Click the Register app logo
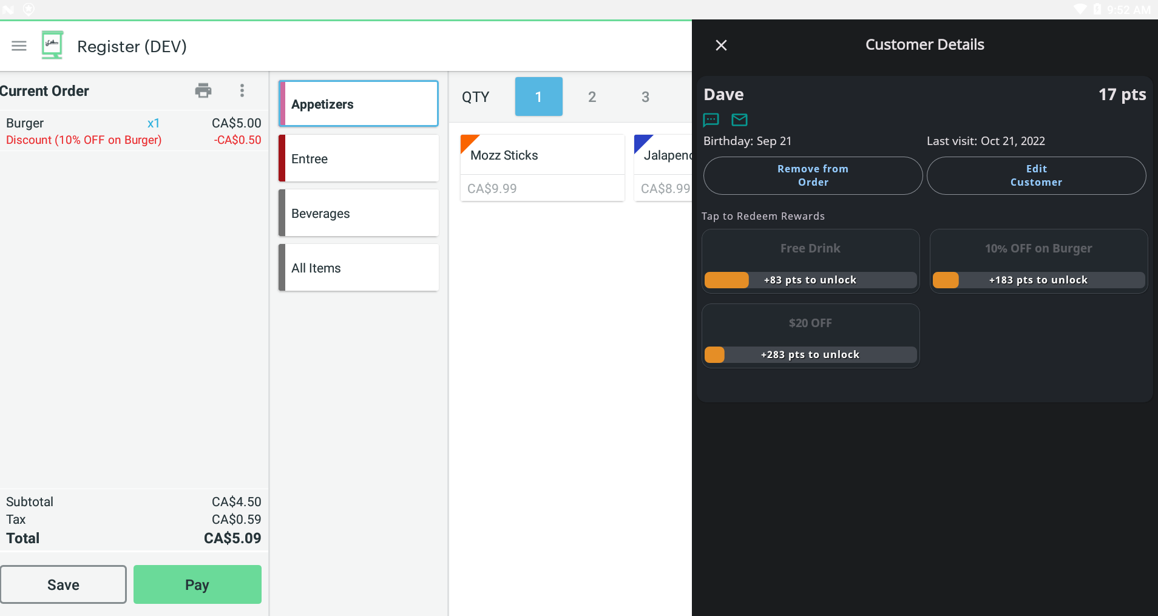Viewport: 1158px width, 616px height. pyautogui.click(x=52, y=45)
